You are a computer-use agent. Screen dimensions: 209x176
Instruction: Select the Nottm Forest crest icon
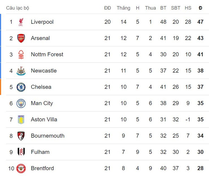tap(21, 54)
